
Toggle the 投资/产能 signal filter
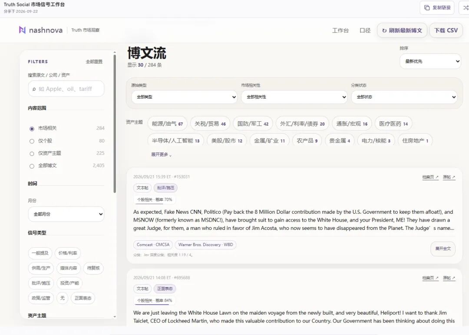[69, 283]
